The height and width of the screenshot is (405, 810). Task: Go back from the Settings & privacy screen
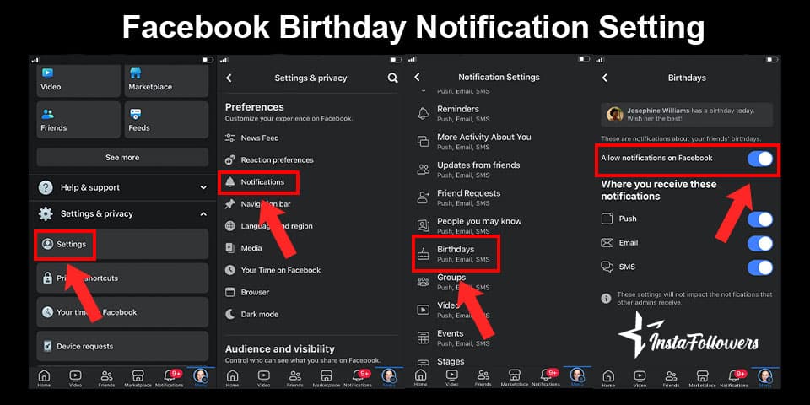[x=229, y=78]
